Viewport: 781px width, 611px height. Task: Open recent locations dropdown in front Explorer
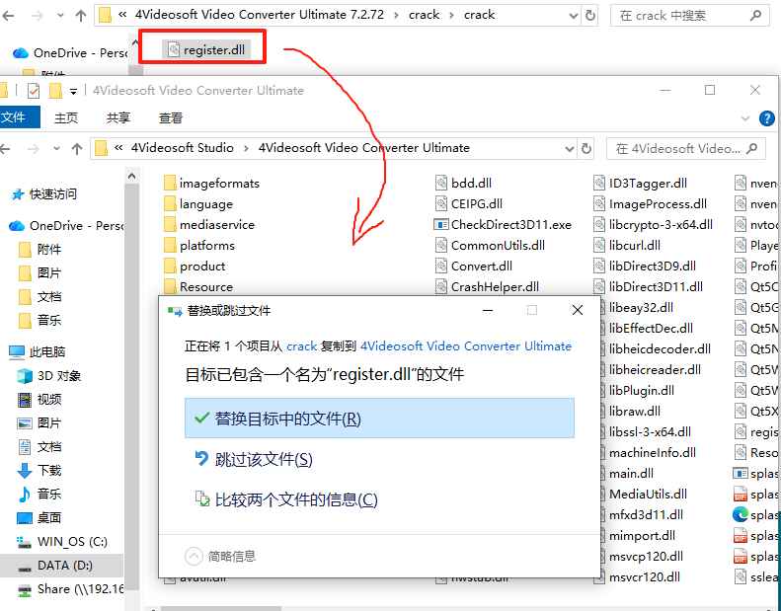coord(56,148)
